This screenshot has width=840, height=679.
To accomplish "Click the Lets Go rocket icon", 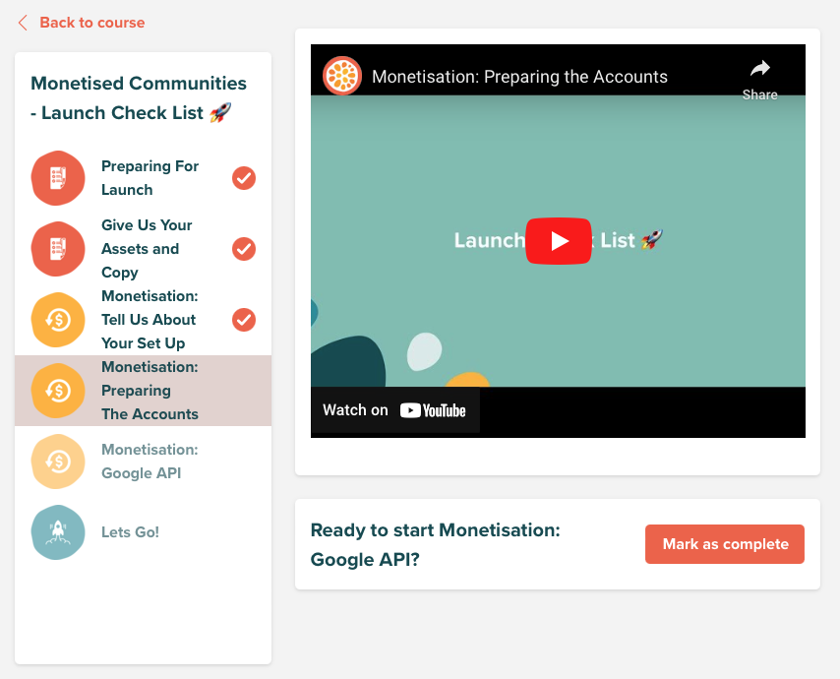I will click(58, 532).
